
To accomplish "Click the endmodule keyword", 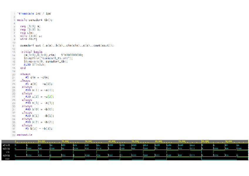I will click(24, 135).
